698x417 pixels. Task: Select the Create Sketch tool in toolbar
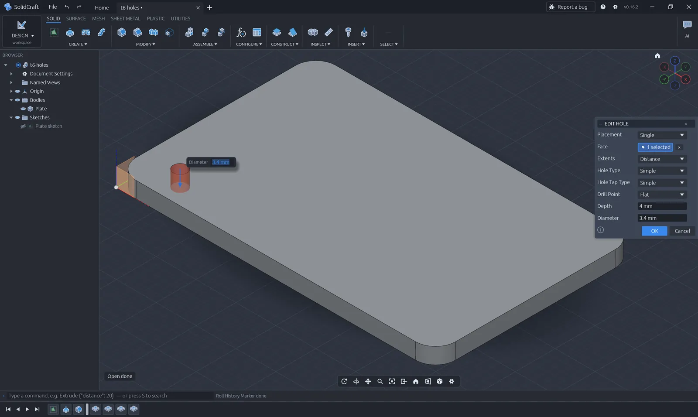54,32
